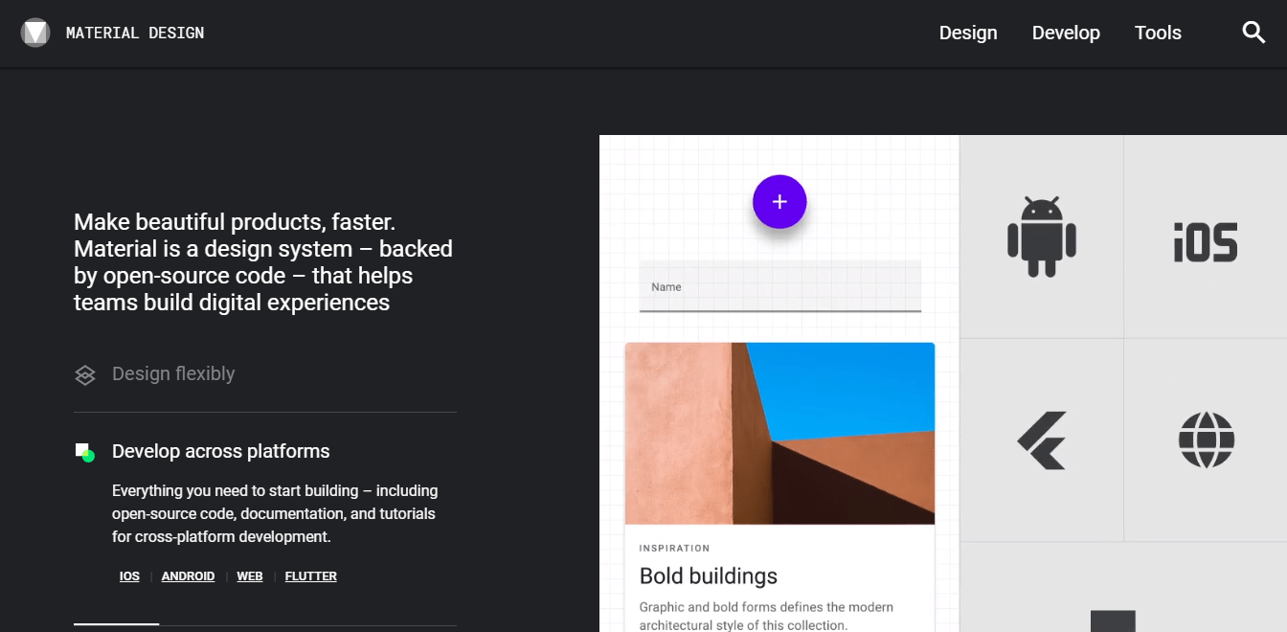Select the Develop across platforms heading
Viewport: 1287px width, 632px height.
coord(221,451)
